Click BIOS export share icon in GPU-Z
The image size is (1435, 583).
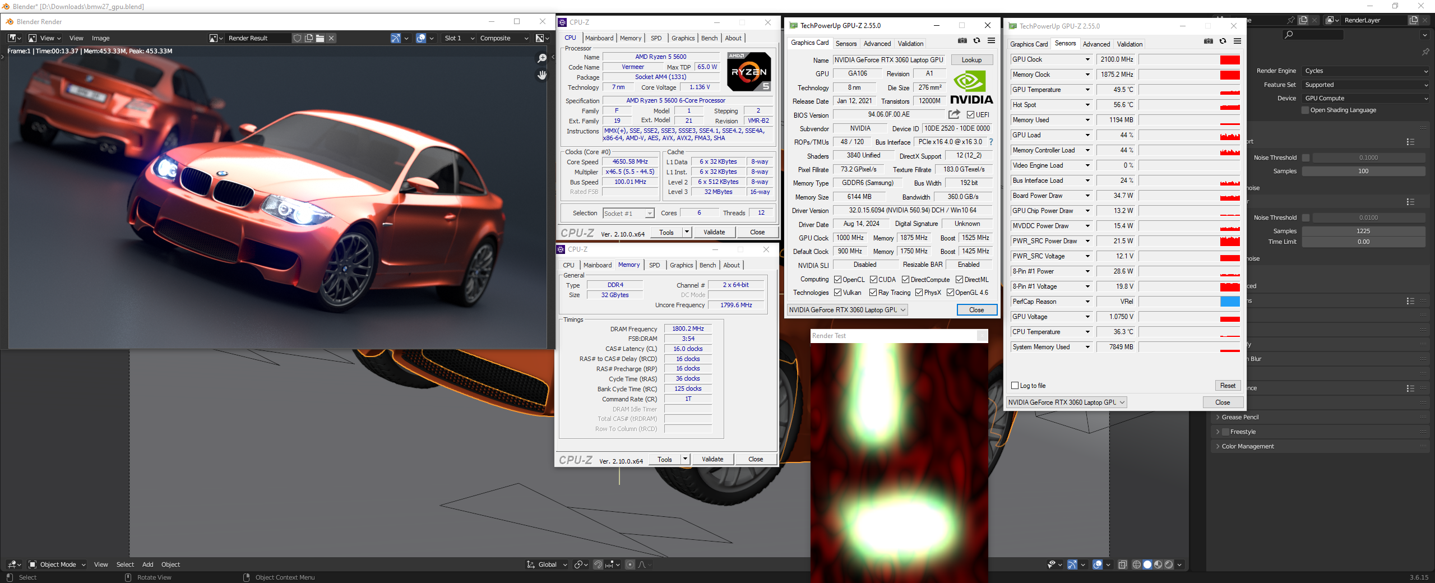(x=954, y=114)
